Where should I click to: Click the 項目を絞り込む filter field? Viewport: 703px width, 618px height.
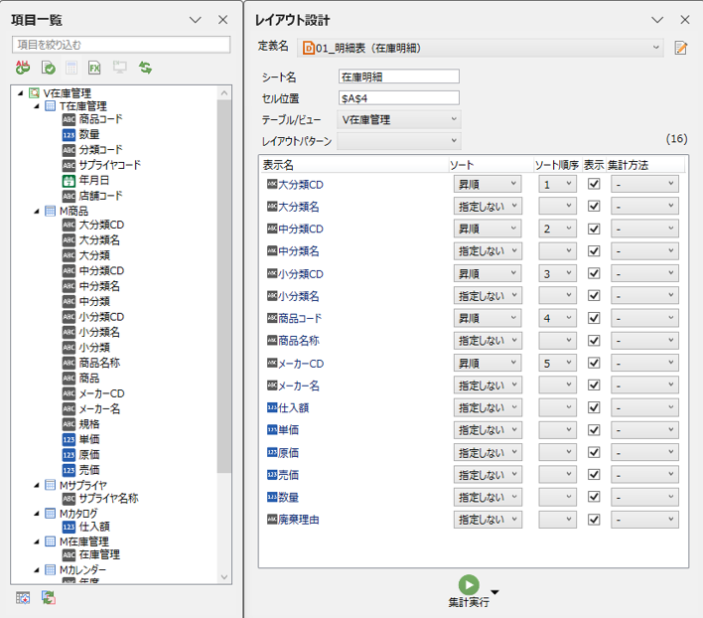[x=120, y=45]
